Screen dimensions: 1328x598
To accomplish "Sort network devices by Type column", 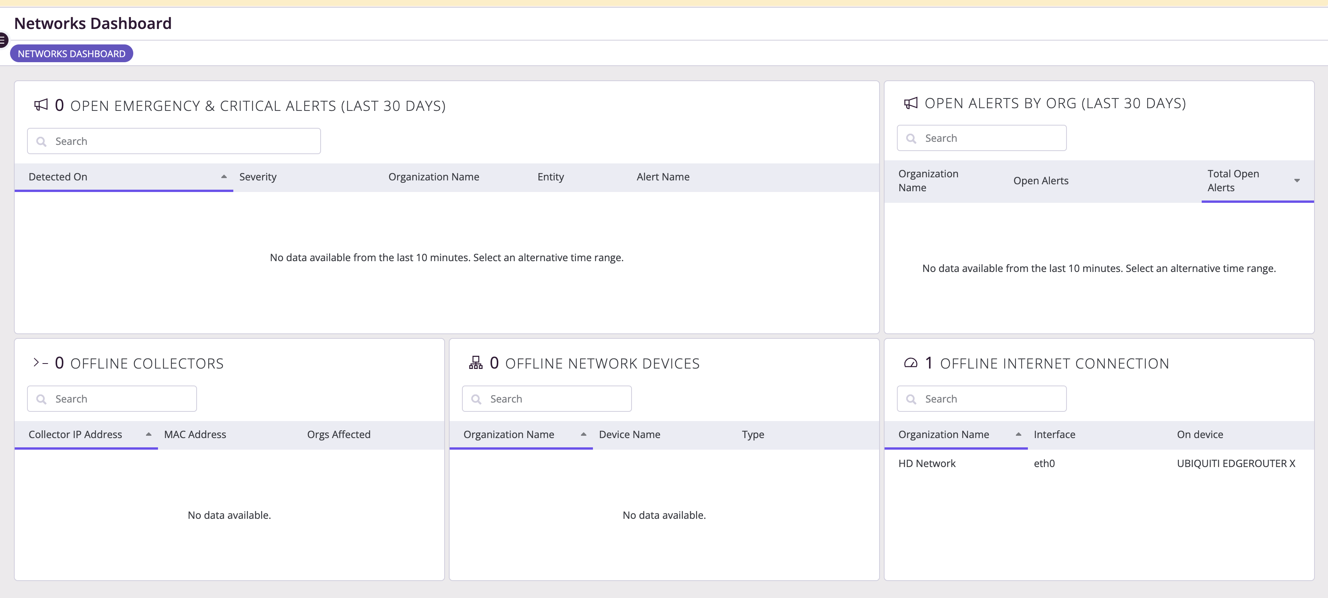I will pos(753,435).
